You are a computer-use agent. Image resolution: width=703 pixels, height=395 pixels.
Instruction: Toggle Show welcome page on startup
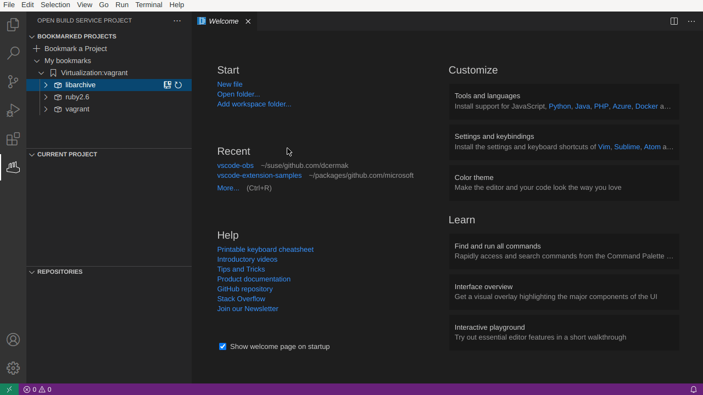point(222,347)
